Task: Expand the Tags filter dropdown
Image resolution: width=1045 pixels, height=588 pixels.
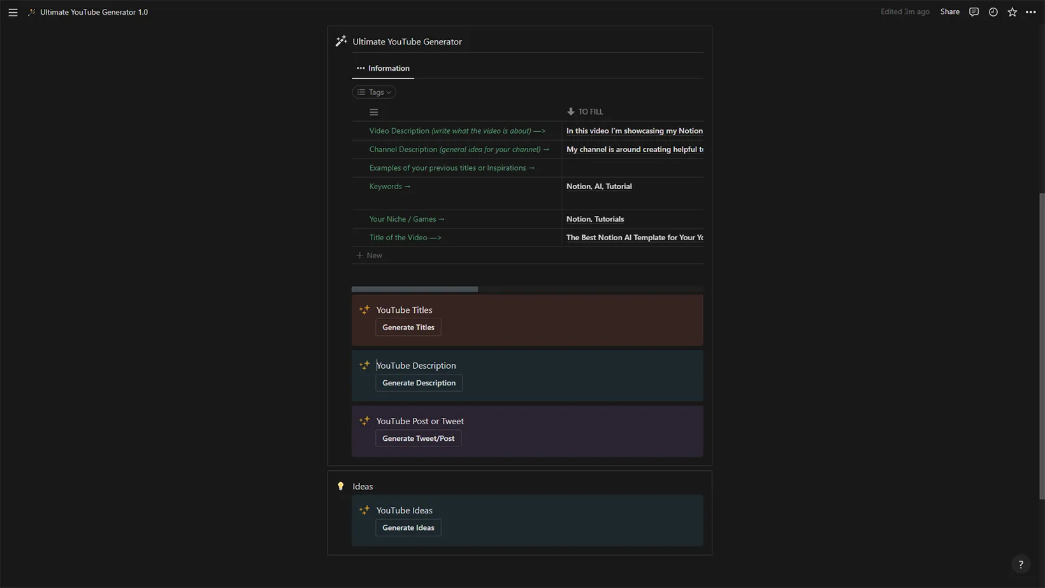Action: (x=374, y=92)
